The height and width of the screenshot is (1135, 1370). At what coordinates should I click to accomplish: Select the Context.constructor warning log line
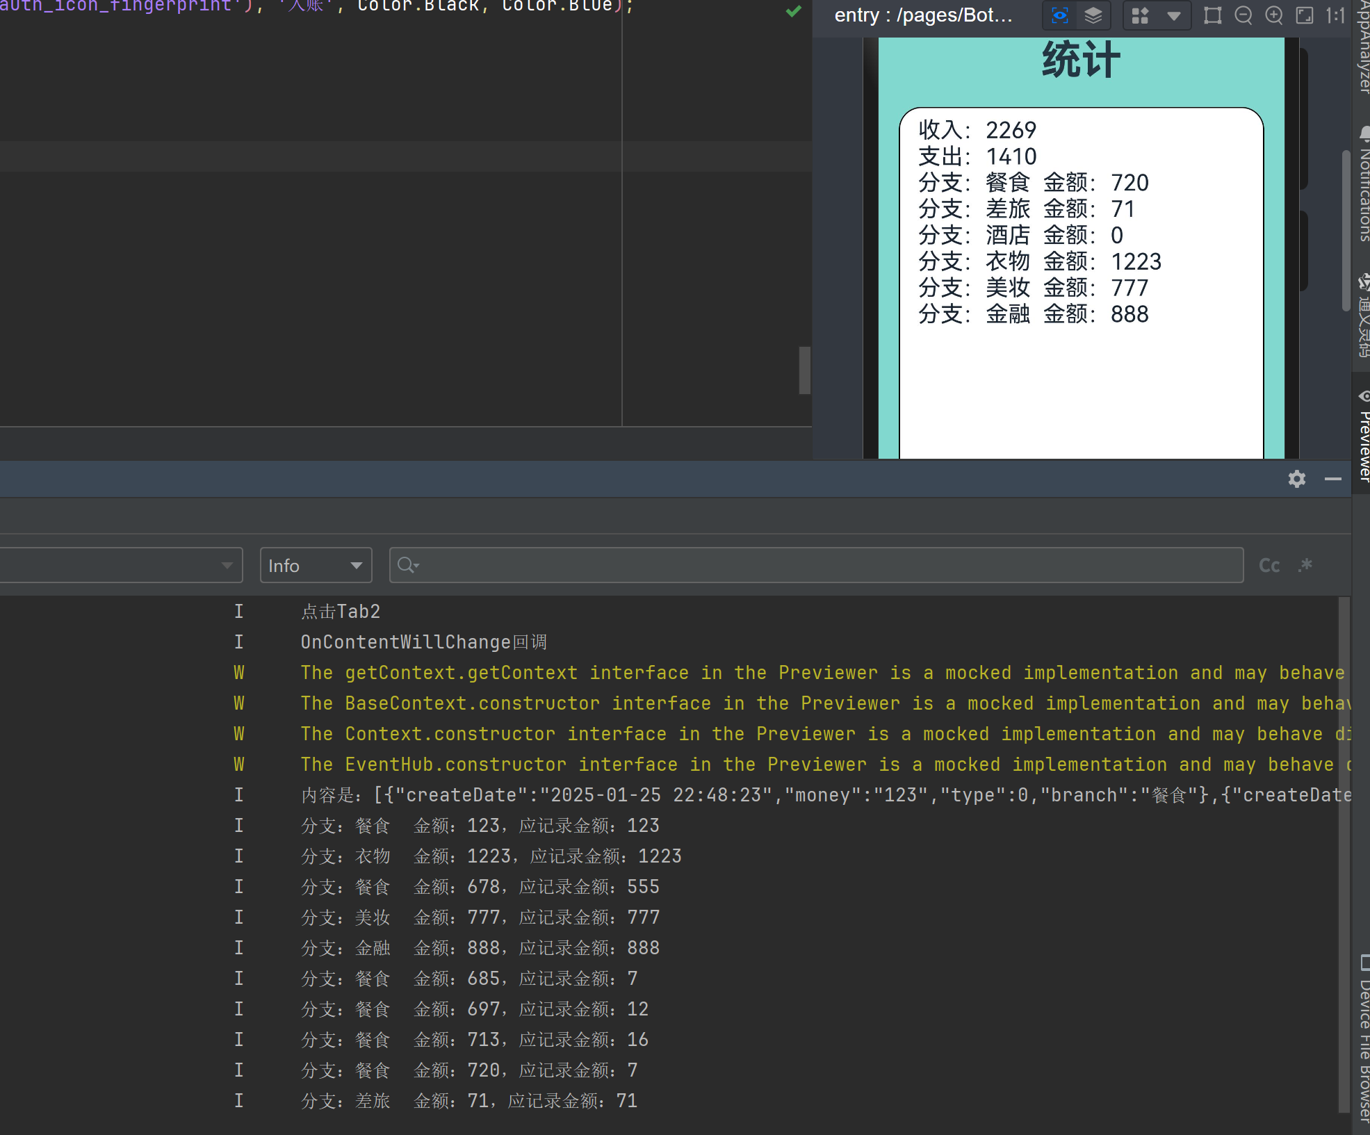pos(825,734)
